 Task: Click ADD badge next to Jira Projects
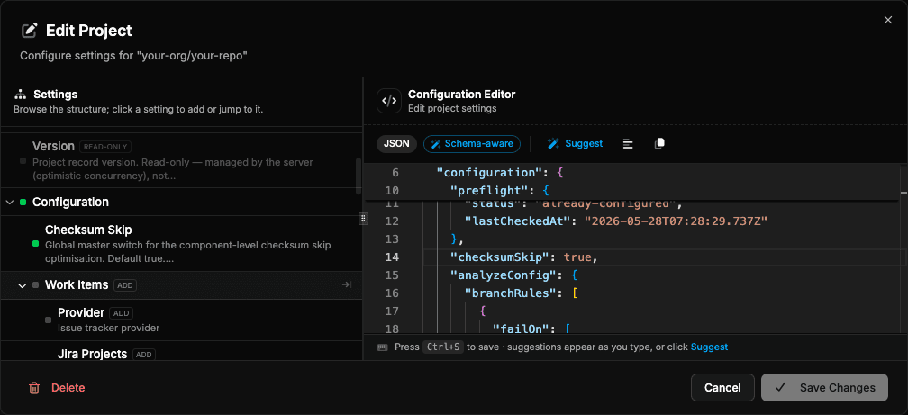coord(144,355)
